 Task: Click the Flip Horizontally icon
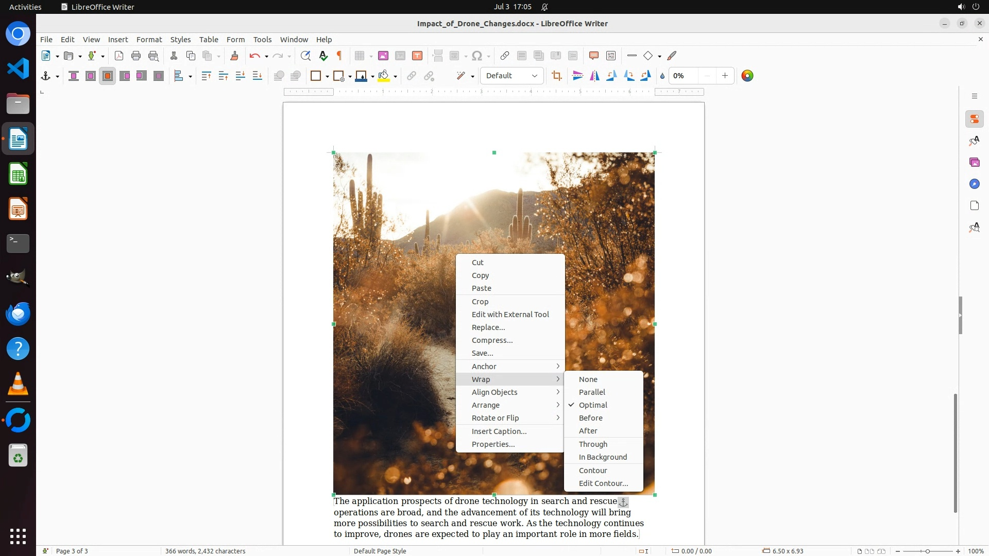coord(594,76)
